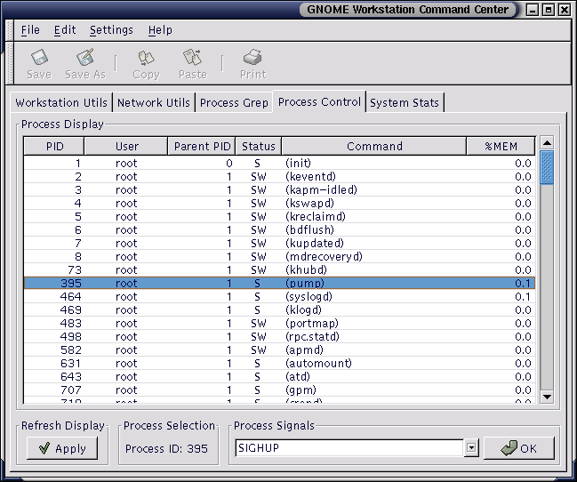Sort by the PID column header

coord(54,146)
